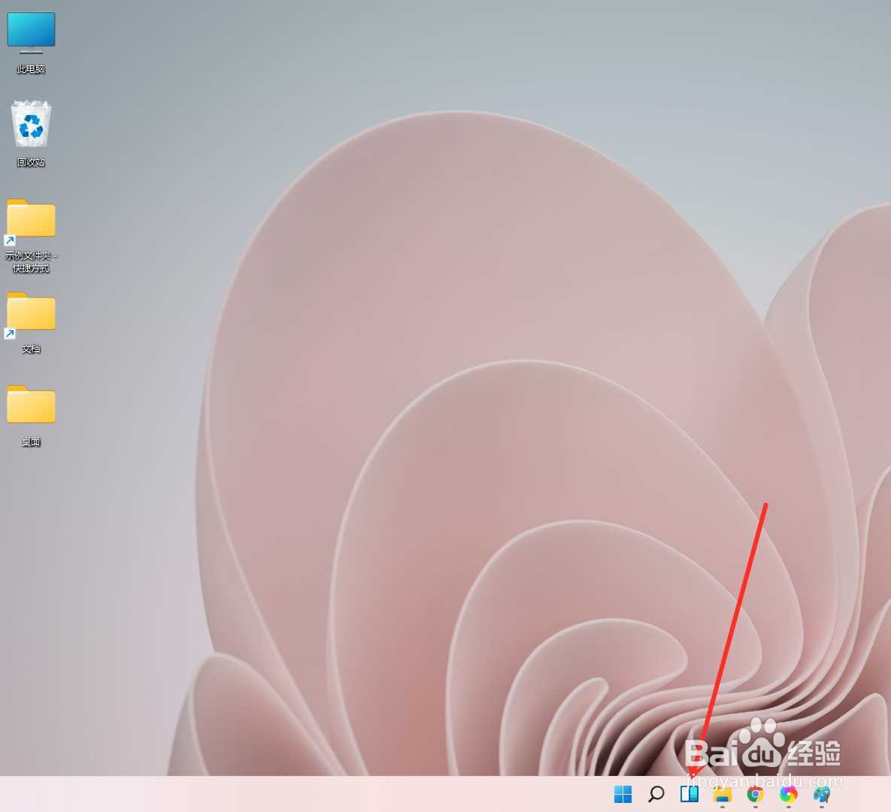The height and width of the screenshot is (812, 891).
Task: Open the colorful pinwheel app on taskbar
Action: (x=788, y=794)
